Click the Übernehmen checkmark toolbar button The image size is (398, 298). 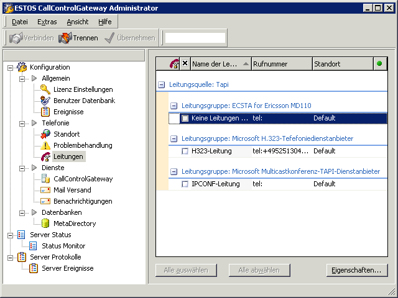coord(130,38)
